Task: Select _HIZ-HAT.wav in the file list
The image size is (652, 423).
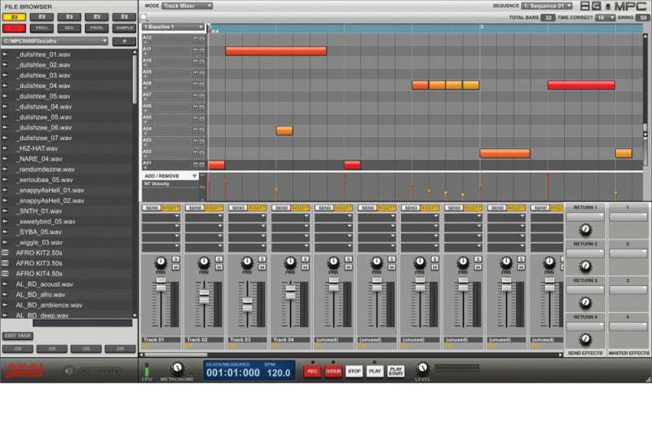Action: [x=37, y=148]
